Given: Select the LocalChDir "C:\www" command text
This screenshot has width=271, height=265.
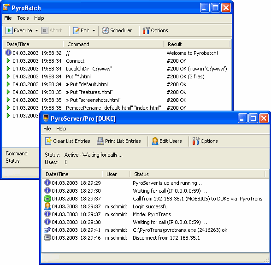Looking at the screenshot, I should pyautogui.click(x=89, y=69).
